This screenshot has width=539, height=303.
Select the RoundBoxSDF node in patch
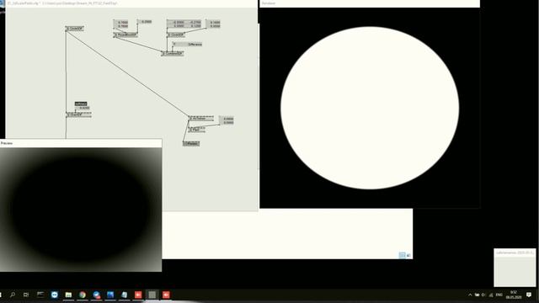coord(125,35)
